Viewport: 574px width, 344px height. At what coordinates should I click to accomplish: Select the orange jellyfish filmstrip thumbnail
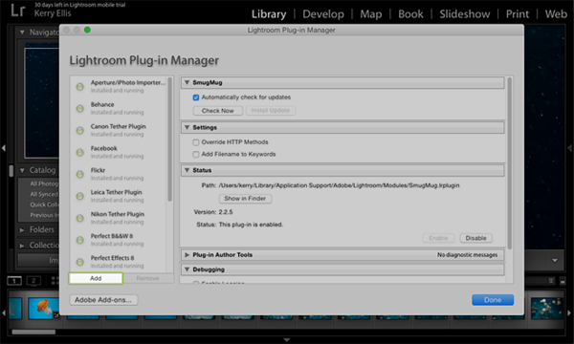[44, 308]
